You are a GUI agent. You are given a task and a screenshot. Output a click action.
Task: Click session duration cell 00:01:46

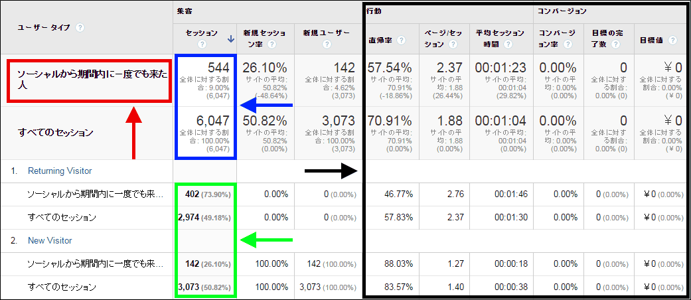click(x=510, y=194)
